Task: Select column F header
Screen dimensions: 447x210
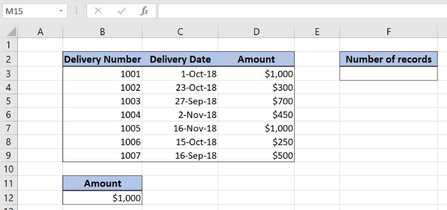Action: tap(388, 32)
